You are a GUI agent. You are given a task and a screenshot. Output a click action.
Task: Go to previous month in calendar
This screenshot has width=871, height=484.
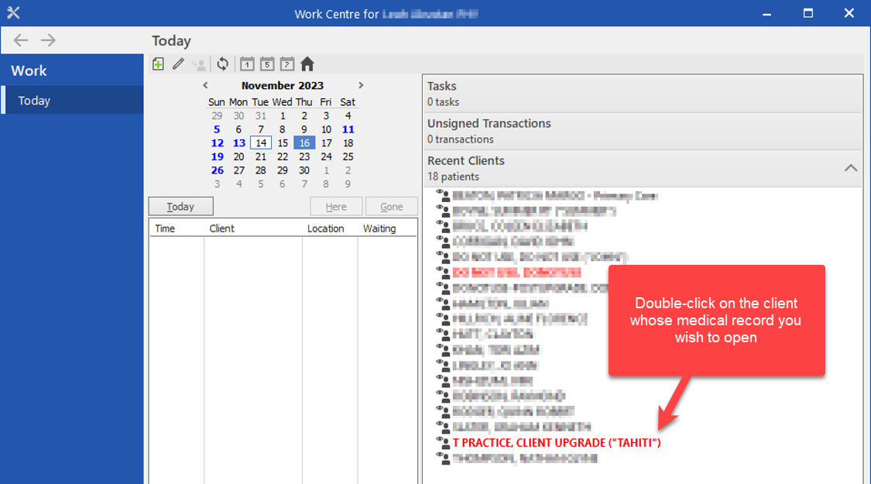tap(205, 85)
